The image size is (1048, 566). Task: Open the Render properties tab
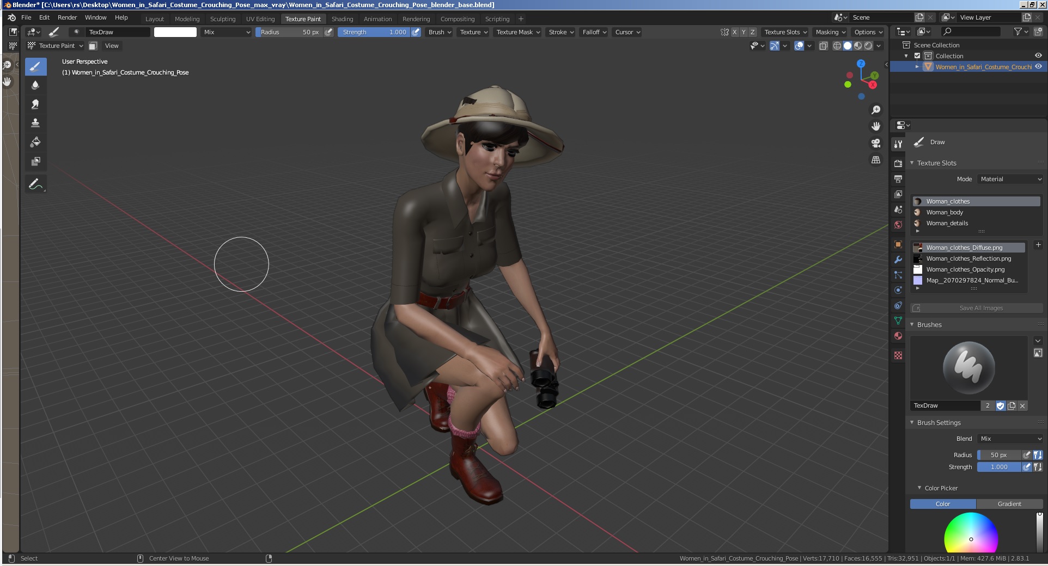898,163
